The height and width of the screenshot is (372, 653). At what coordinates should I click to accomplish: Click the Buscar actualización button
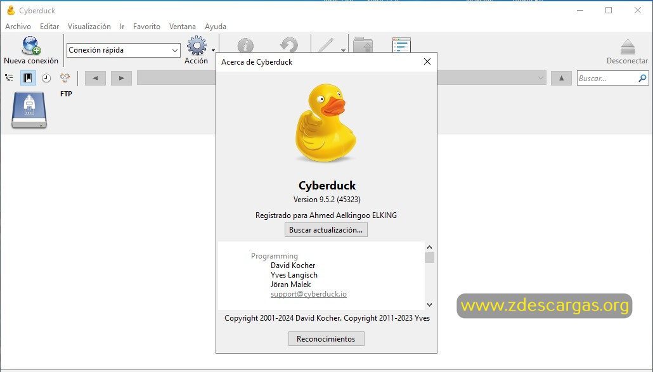326,230
